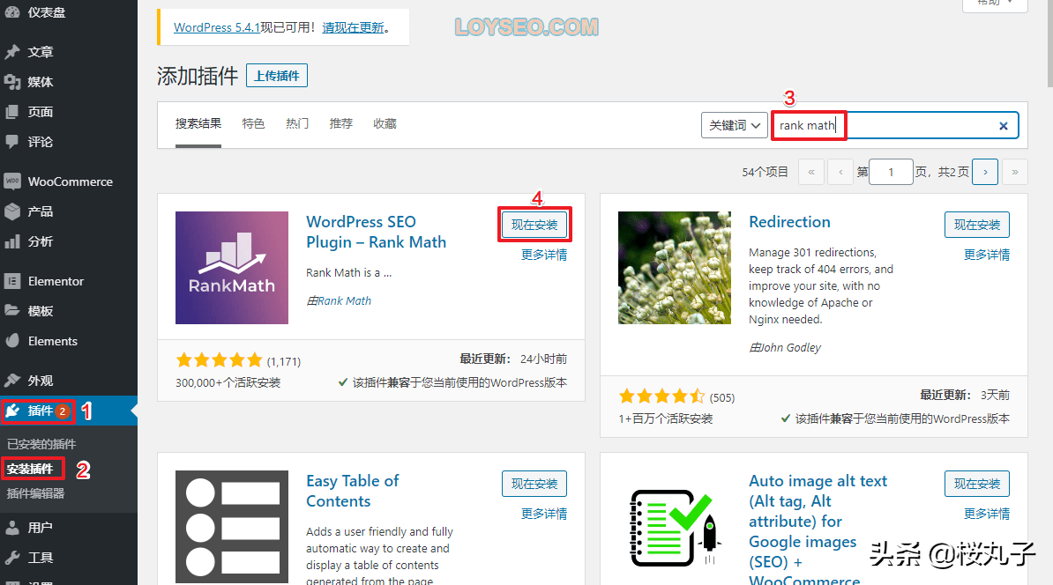Screen dimensions: 1053x585
Task: Click the 外观 paintbrush icon
Action: tap(12, 381)
